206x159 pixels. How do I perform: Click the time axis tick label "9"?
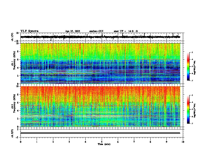[x=166, y=142]
